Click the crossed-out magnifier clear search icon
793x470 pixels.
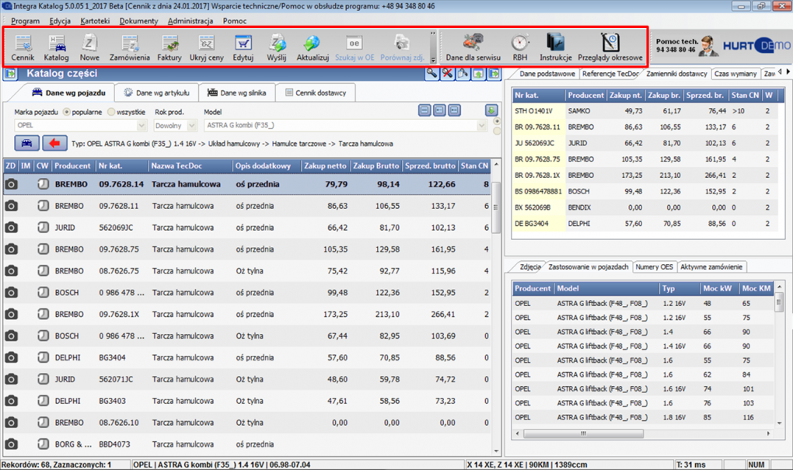(x=447, y=74)
